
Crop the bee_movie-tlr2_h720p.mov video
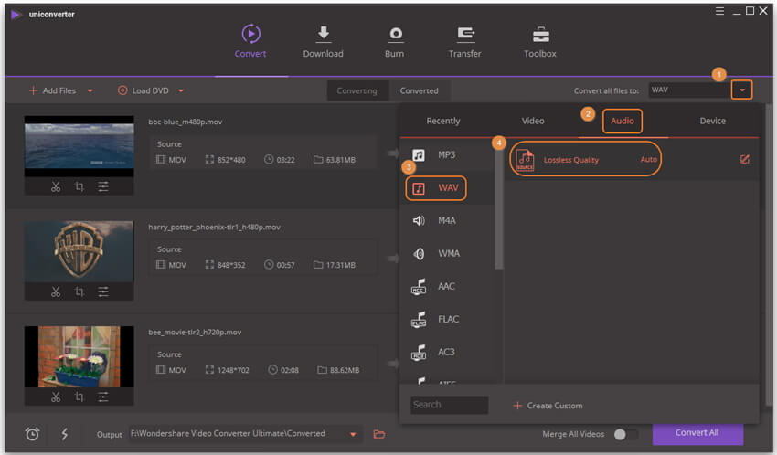[x=80, y=397]
